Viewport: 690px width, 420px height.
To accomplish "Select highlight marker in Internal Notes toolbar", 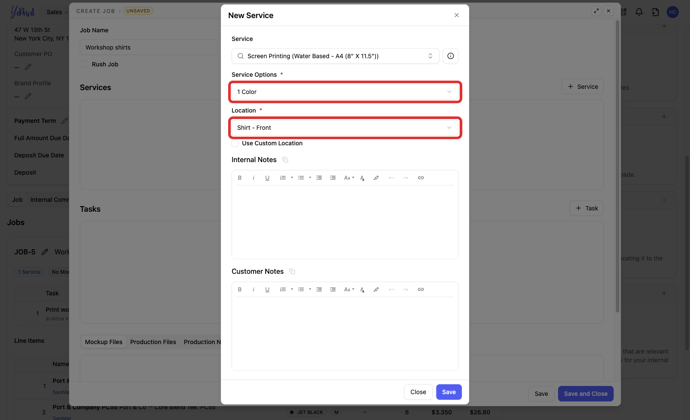I will coord(376,178).
